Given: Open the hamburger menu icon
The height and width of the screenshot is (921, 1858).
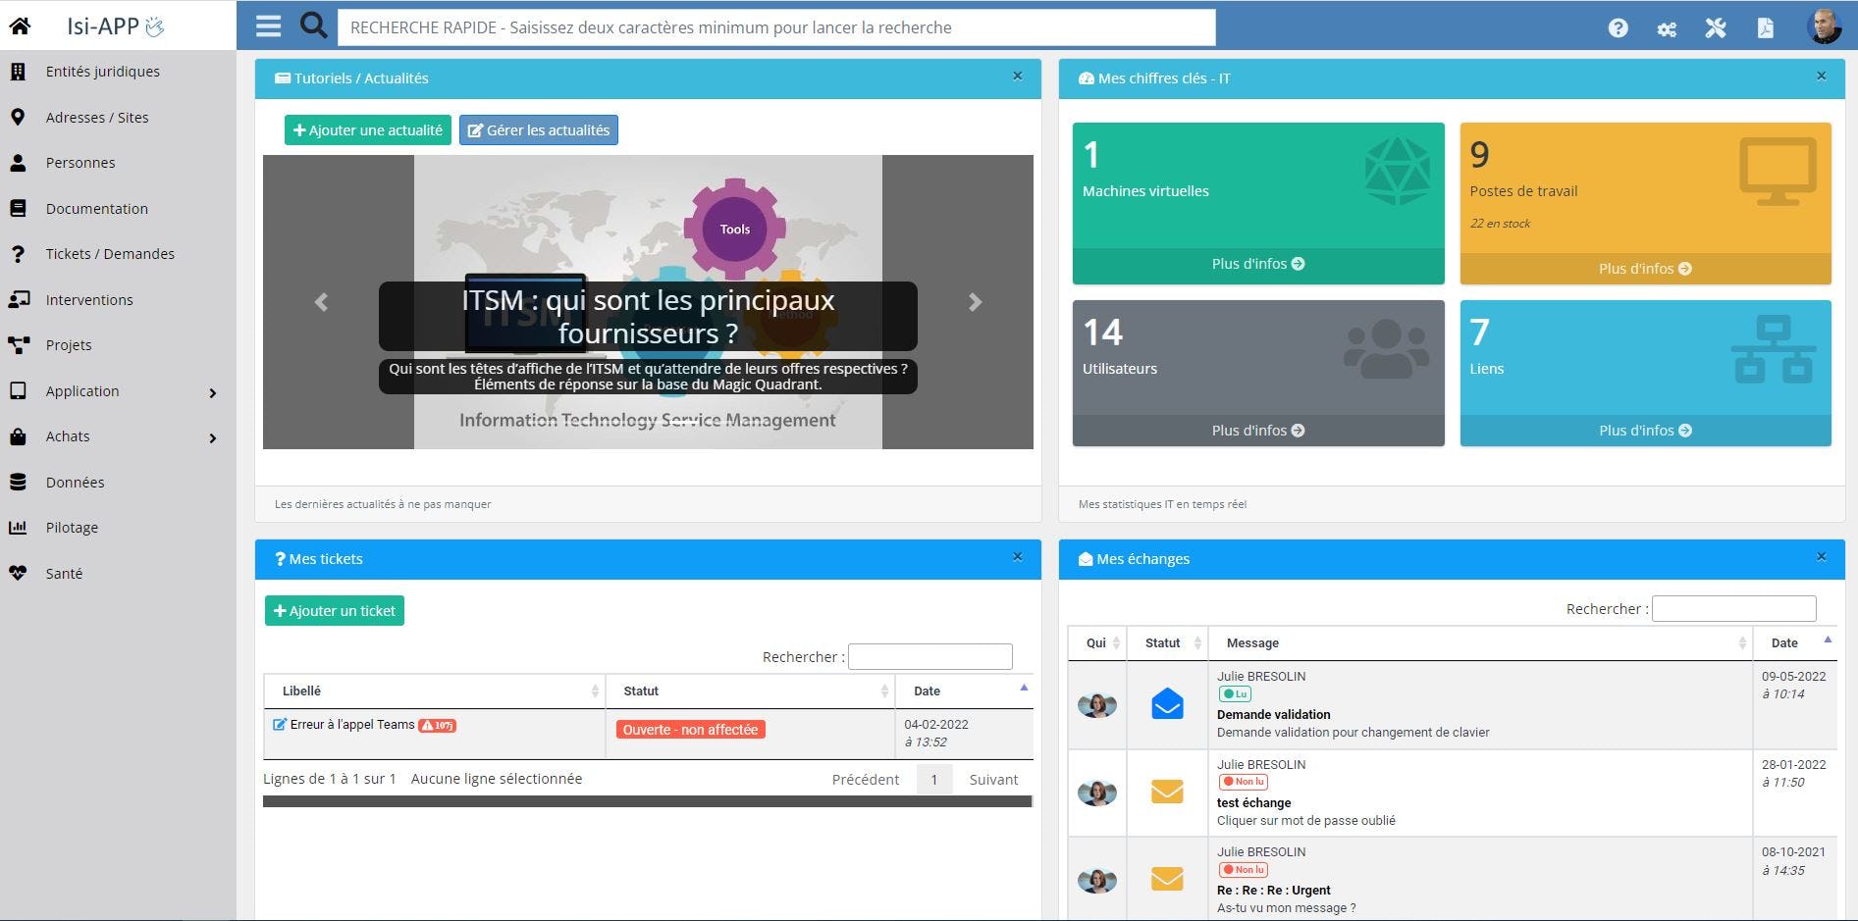Looking at the screenshot, I should 267,26.
